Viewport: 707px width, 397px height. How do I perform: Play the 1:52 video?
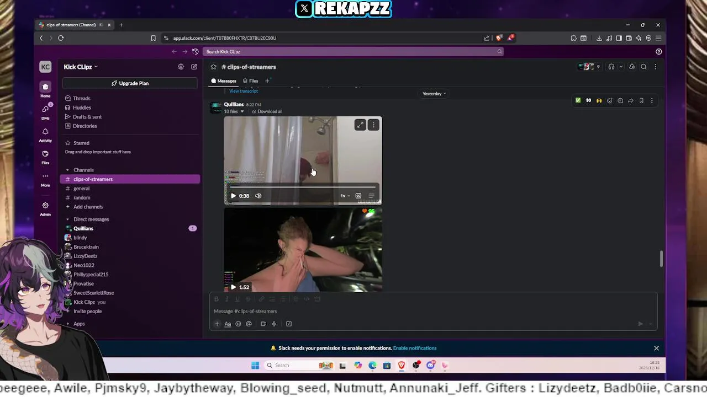pos(233,287)
